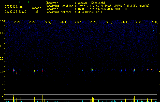
Task: Click the HROFFT title text
Action: 26,2
